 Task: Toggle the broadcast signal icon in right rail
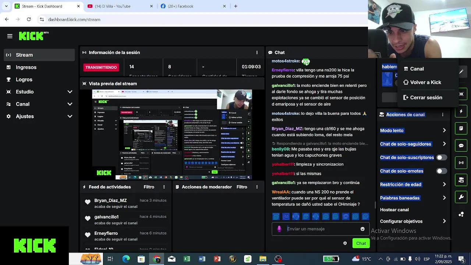(461, 163)
